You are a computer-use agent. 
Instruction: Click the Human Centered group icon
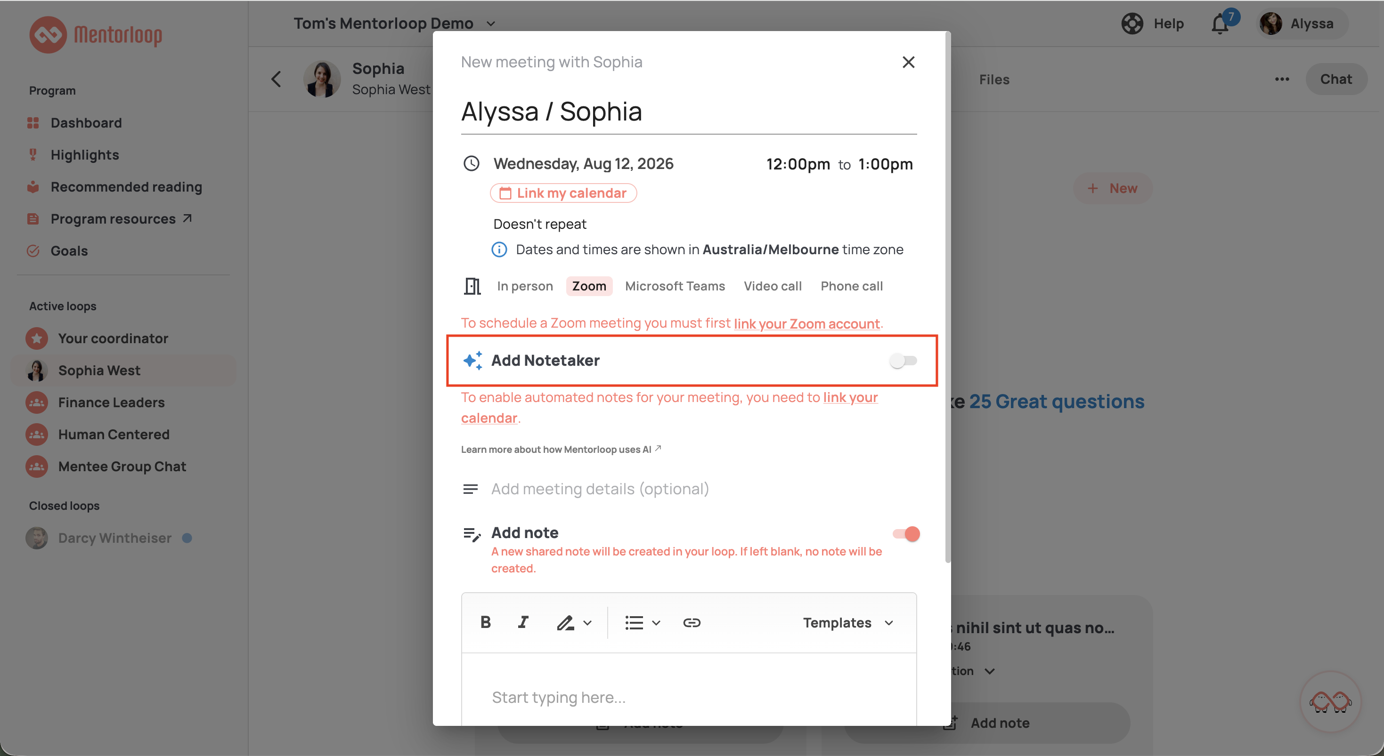point(37,434)
